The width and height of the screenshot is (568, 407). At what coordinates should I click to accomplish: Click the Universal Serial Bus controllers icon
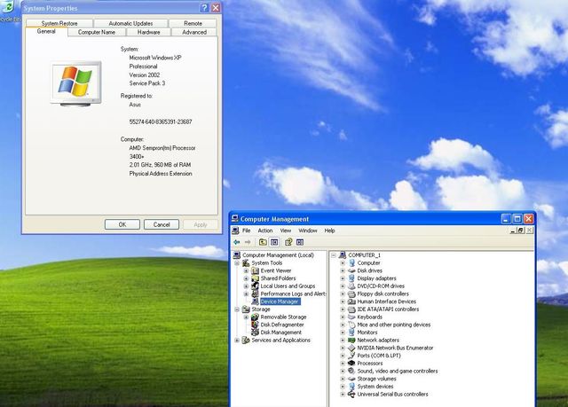tap(351, 394)
